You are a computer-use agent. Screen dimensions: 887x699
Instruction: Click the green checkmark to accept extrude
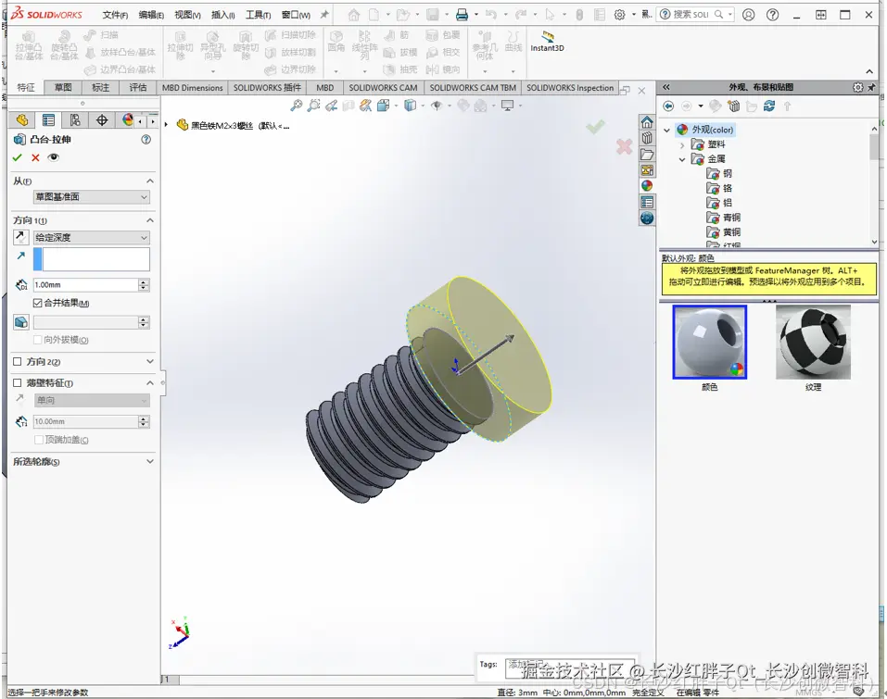[17, 157]
